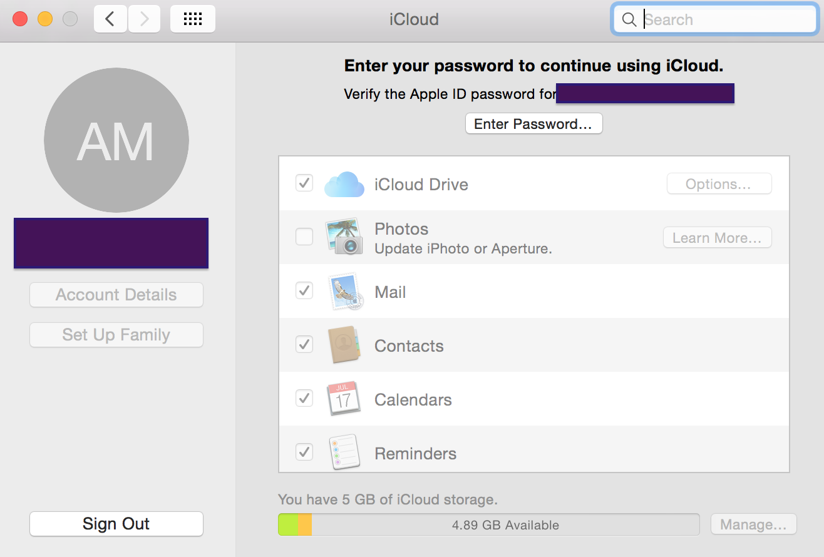This screenshot has width=824, height=557.
Task: Click the Calendars label
Action: click(x=413, y=400)
